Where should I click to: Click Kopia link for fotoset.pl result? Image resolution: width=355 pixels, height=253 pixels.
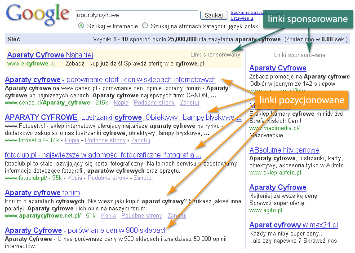click(x=72, y=140)
